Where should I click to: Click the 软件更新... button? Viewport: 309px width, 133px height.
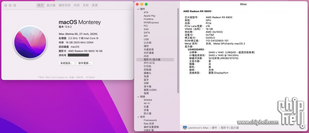point(85,63)
